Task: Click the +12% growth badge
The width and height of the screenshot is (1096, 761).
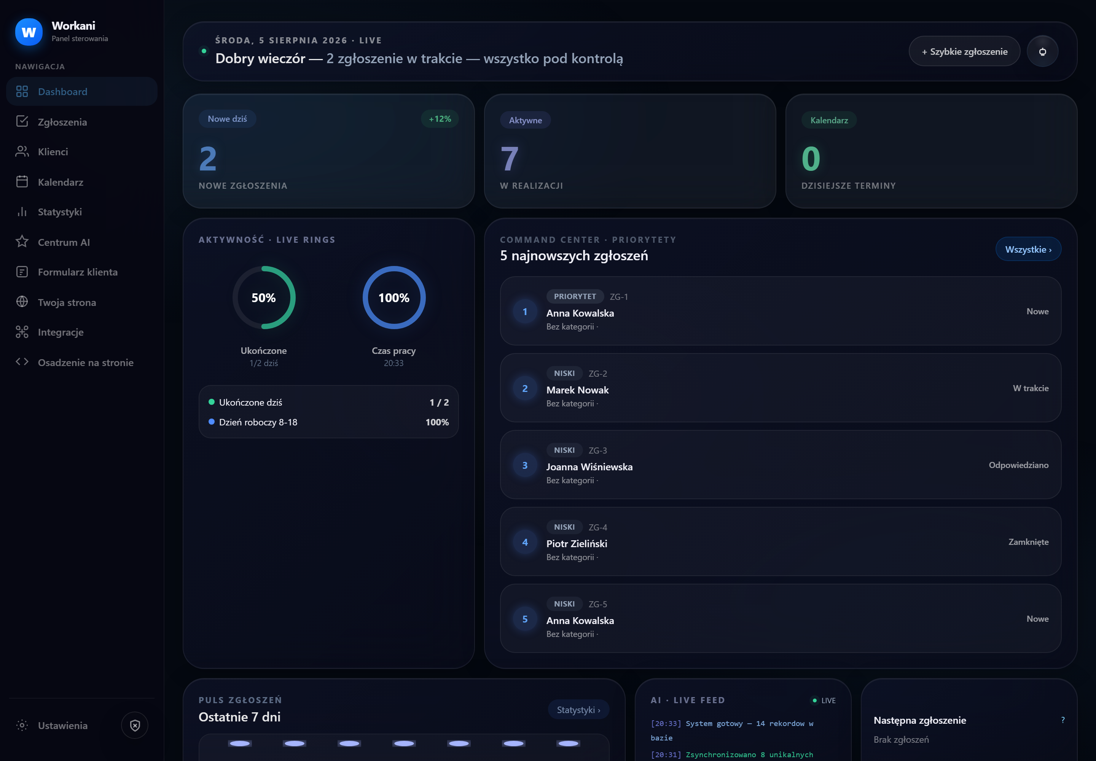Action: (440, 119)
